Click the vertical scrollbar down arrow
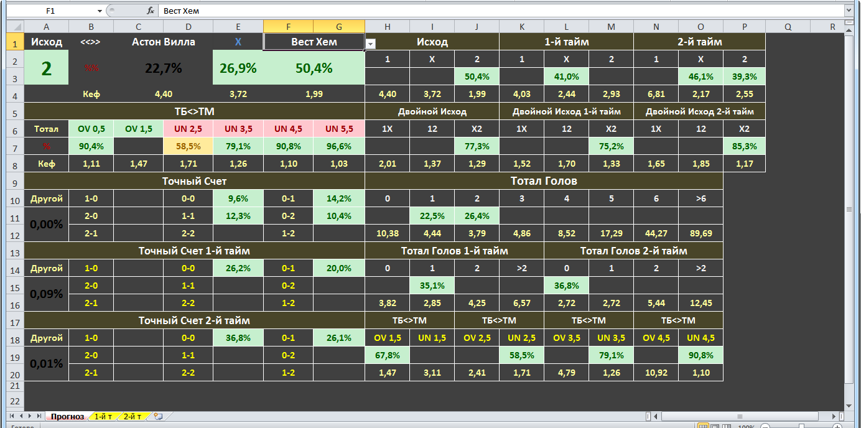Viewport: 861px width, 428px height. (x=849, y=406)
